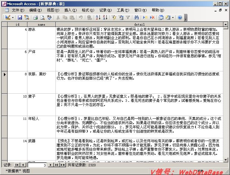Select the row selector for record 游泳
Image resolution: width=230 pixels, height=175 pixels.
click(x=5, y=38)
